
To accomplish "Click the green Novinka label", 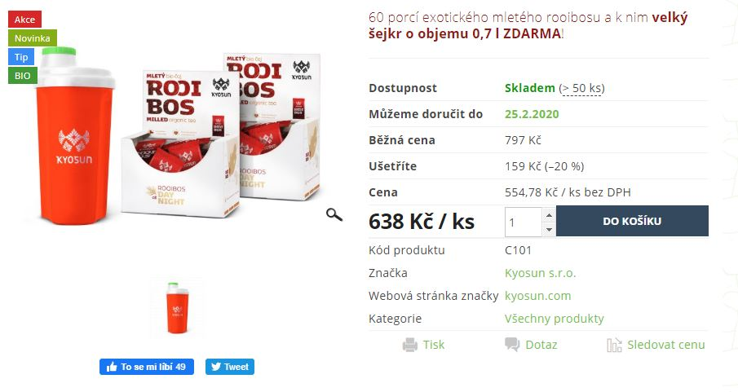I will [33, 38].
